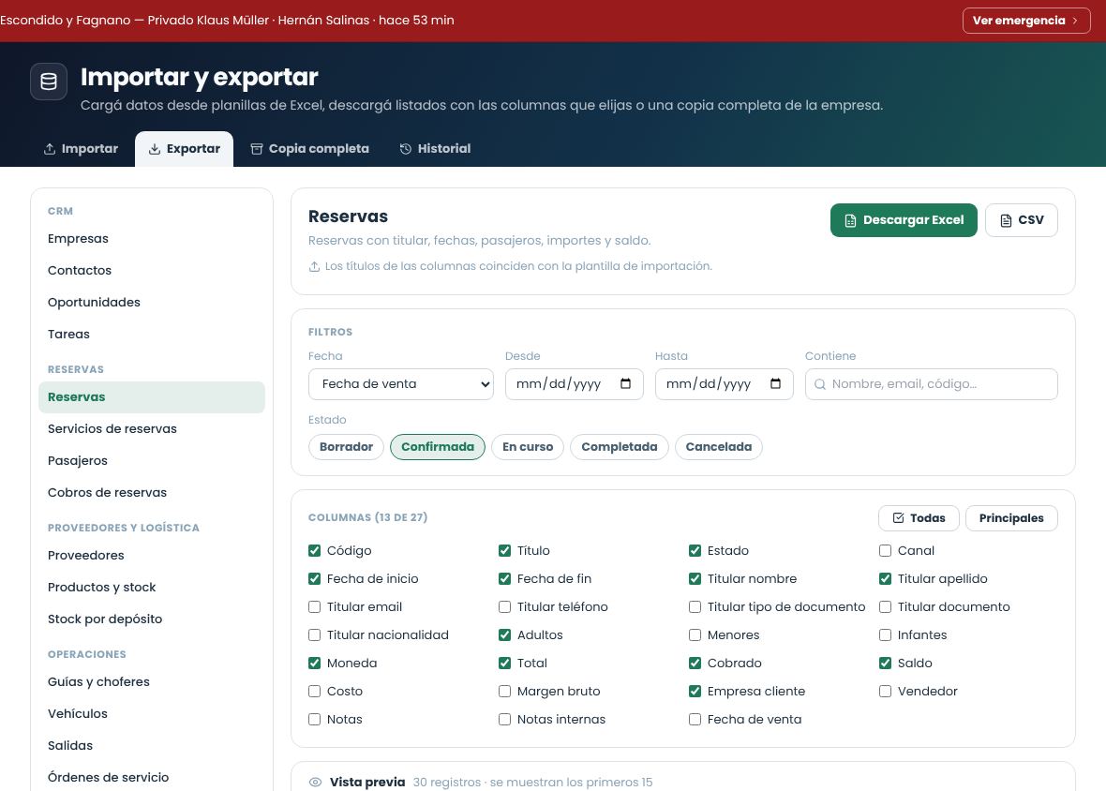
Task: Click the archive icon in Copia completa tab
Action: 257,149
